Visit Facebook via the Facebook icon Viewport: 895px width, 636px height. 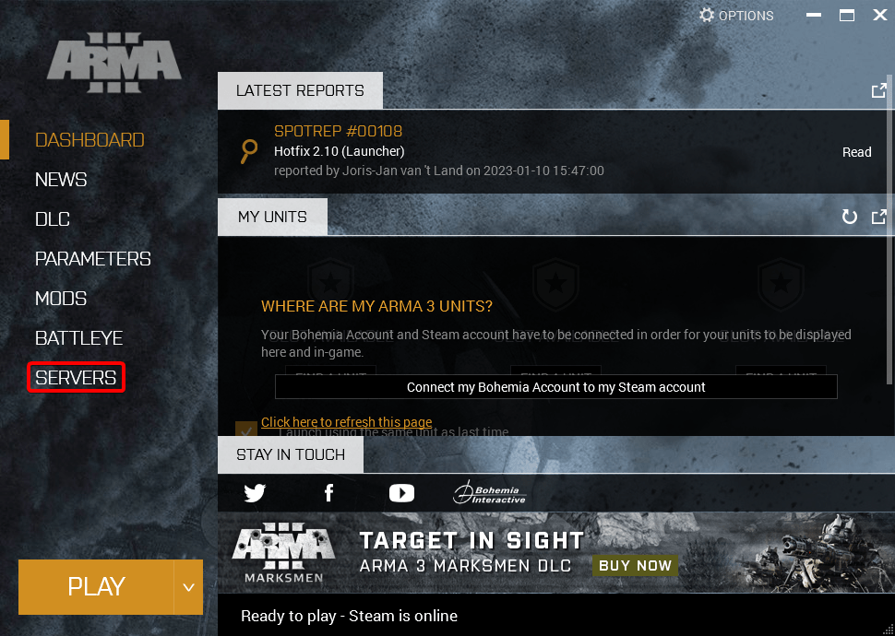click(x=328, y=492)
